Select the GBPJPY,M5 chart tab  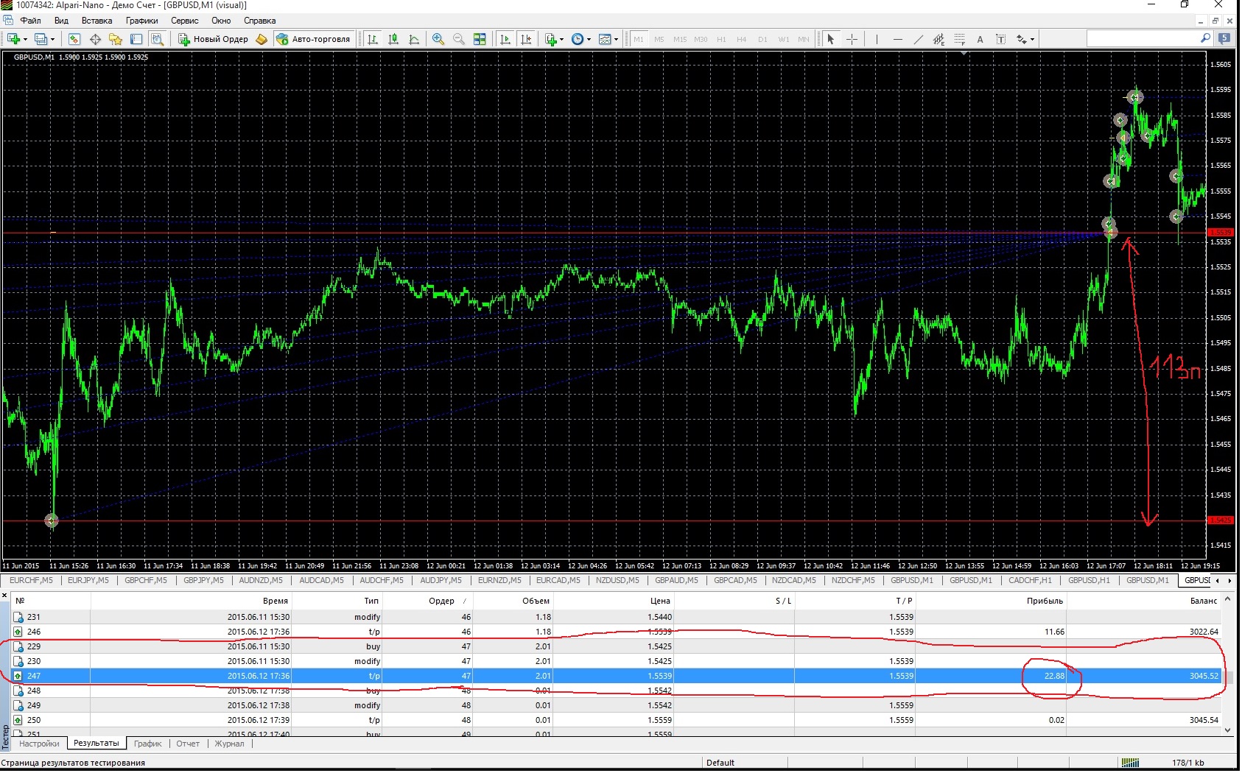point(203,580)
